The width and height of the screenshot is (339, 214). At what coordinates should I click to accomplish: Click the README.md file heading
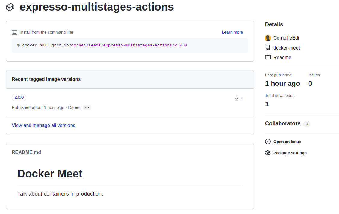pyautogui.click(x=27, y=152)
